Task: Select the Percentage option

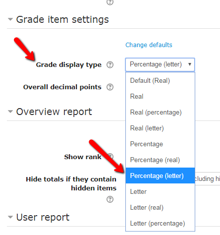Action: point(160,144)
